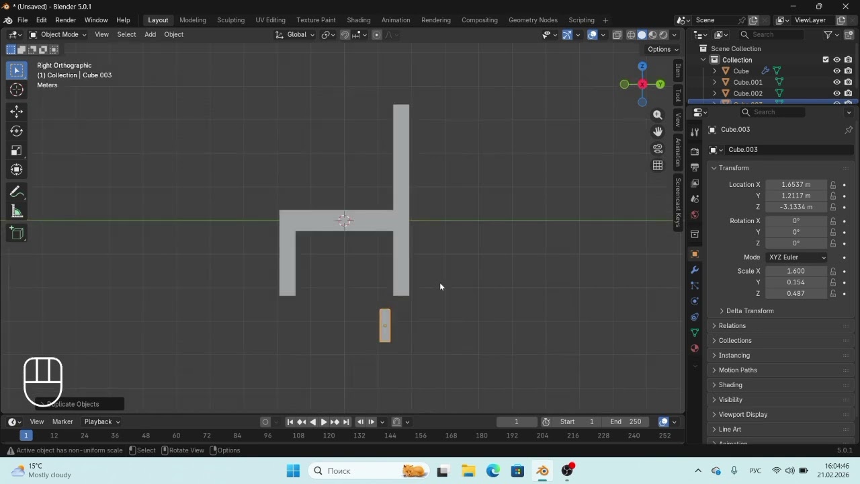860x484 pixels.
Task: Activate the Move tool
Action: (17, 112)
